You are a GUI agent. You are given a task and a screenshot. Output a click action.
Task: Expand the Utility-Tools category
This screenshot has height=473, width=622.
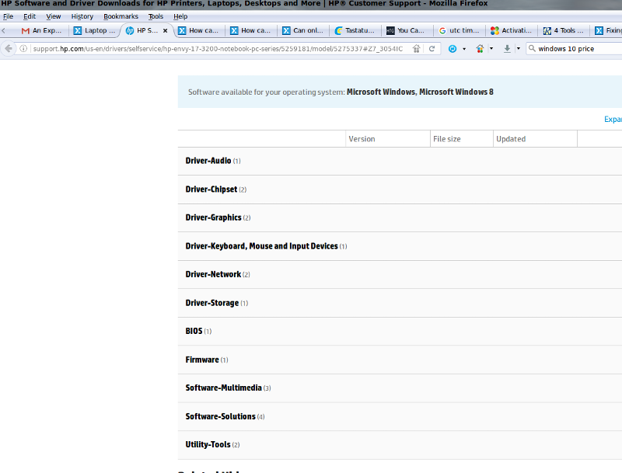tap(400, 445)
